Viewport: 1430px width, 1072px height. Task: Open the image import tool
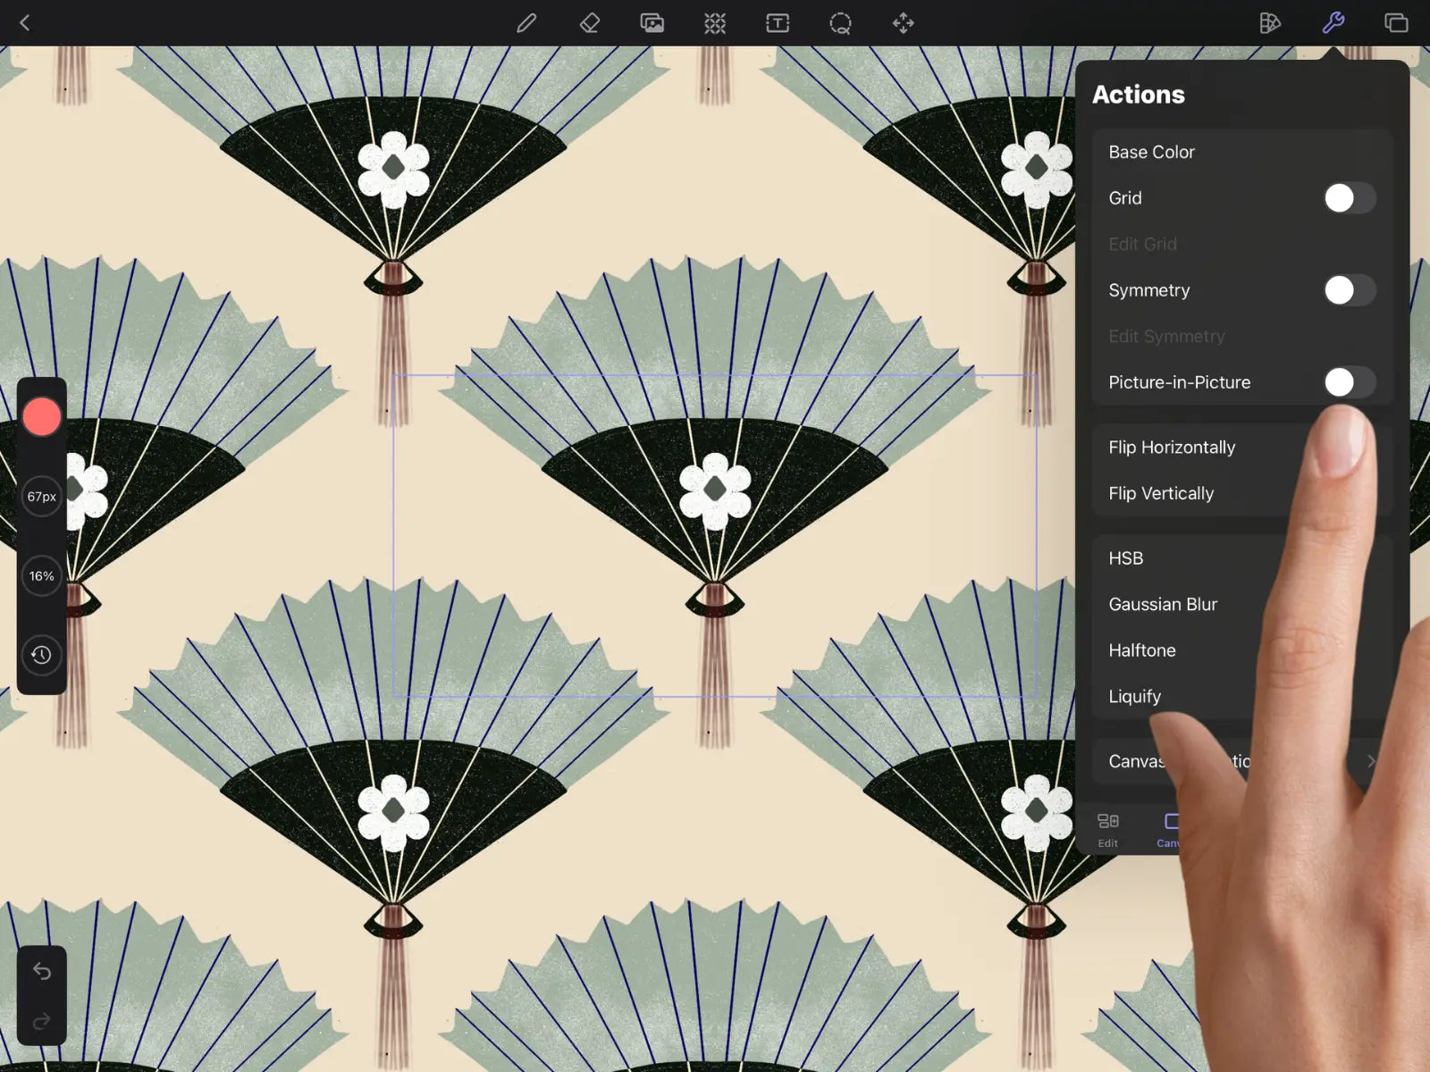point(652,23)
